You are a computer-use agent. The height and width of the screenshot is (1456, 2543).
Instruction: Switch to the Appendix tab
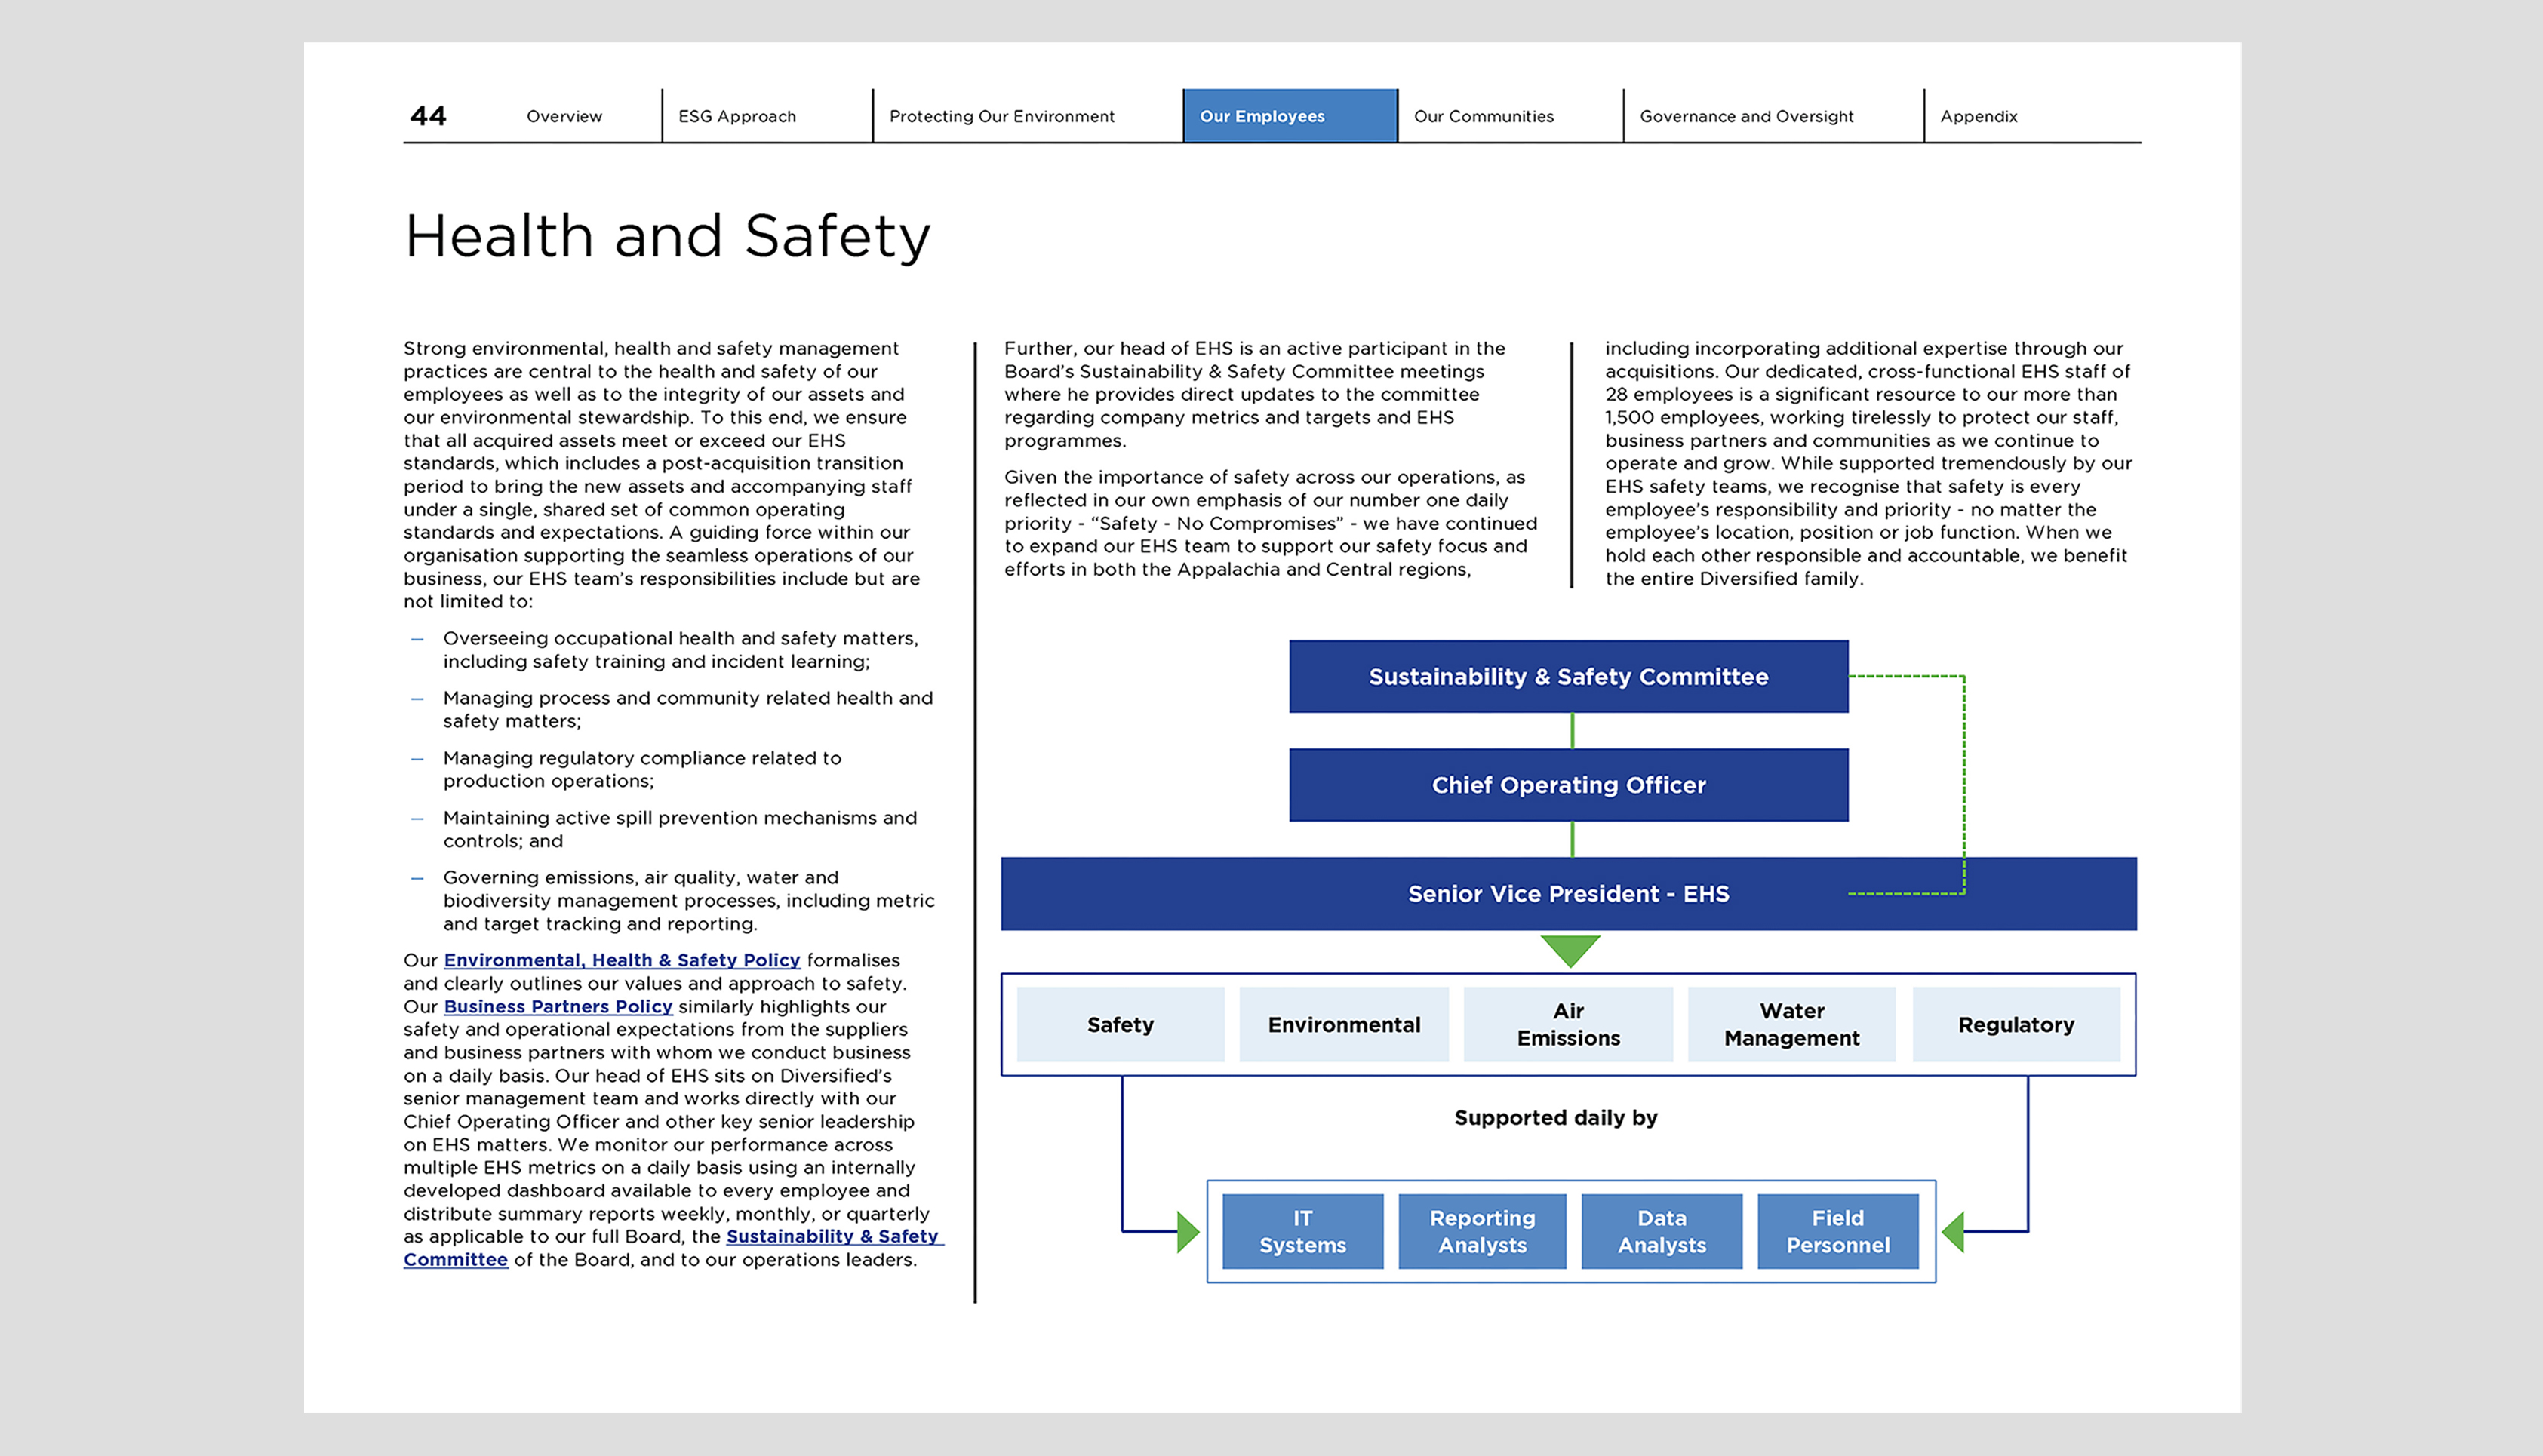click(1978, 116)
